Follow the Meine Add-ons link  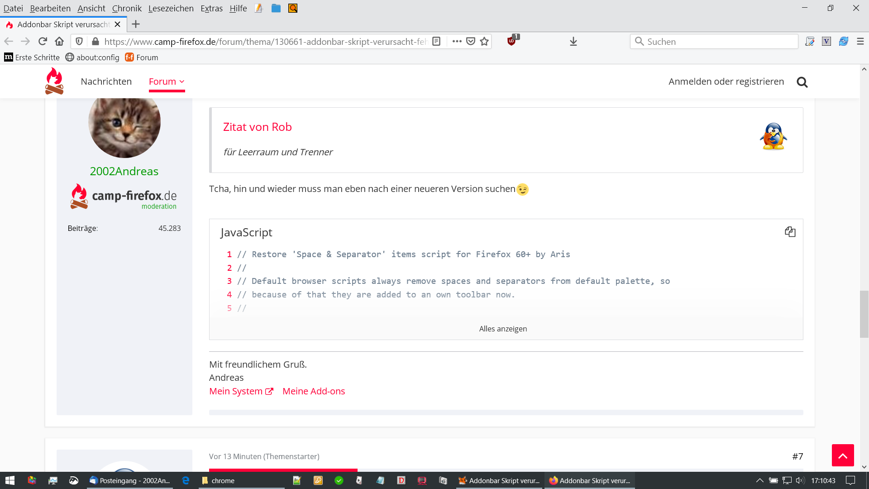313,391
